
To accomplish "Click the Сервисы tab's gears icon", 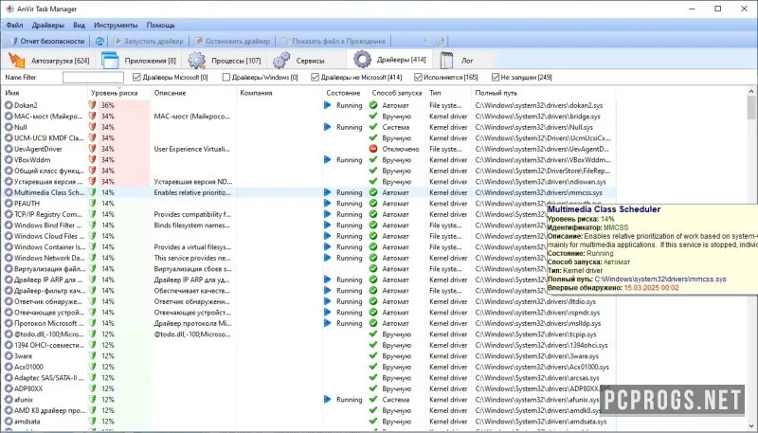I will (281, 61).
